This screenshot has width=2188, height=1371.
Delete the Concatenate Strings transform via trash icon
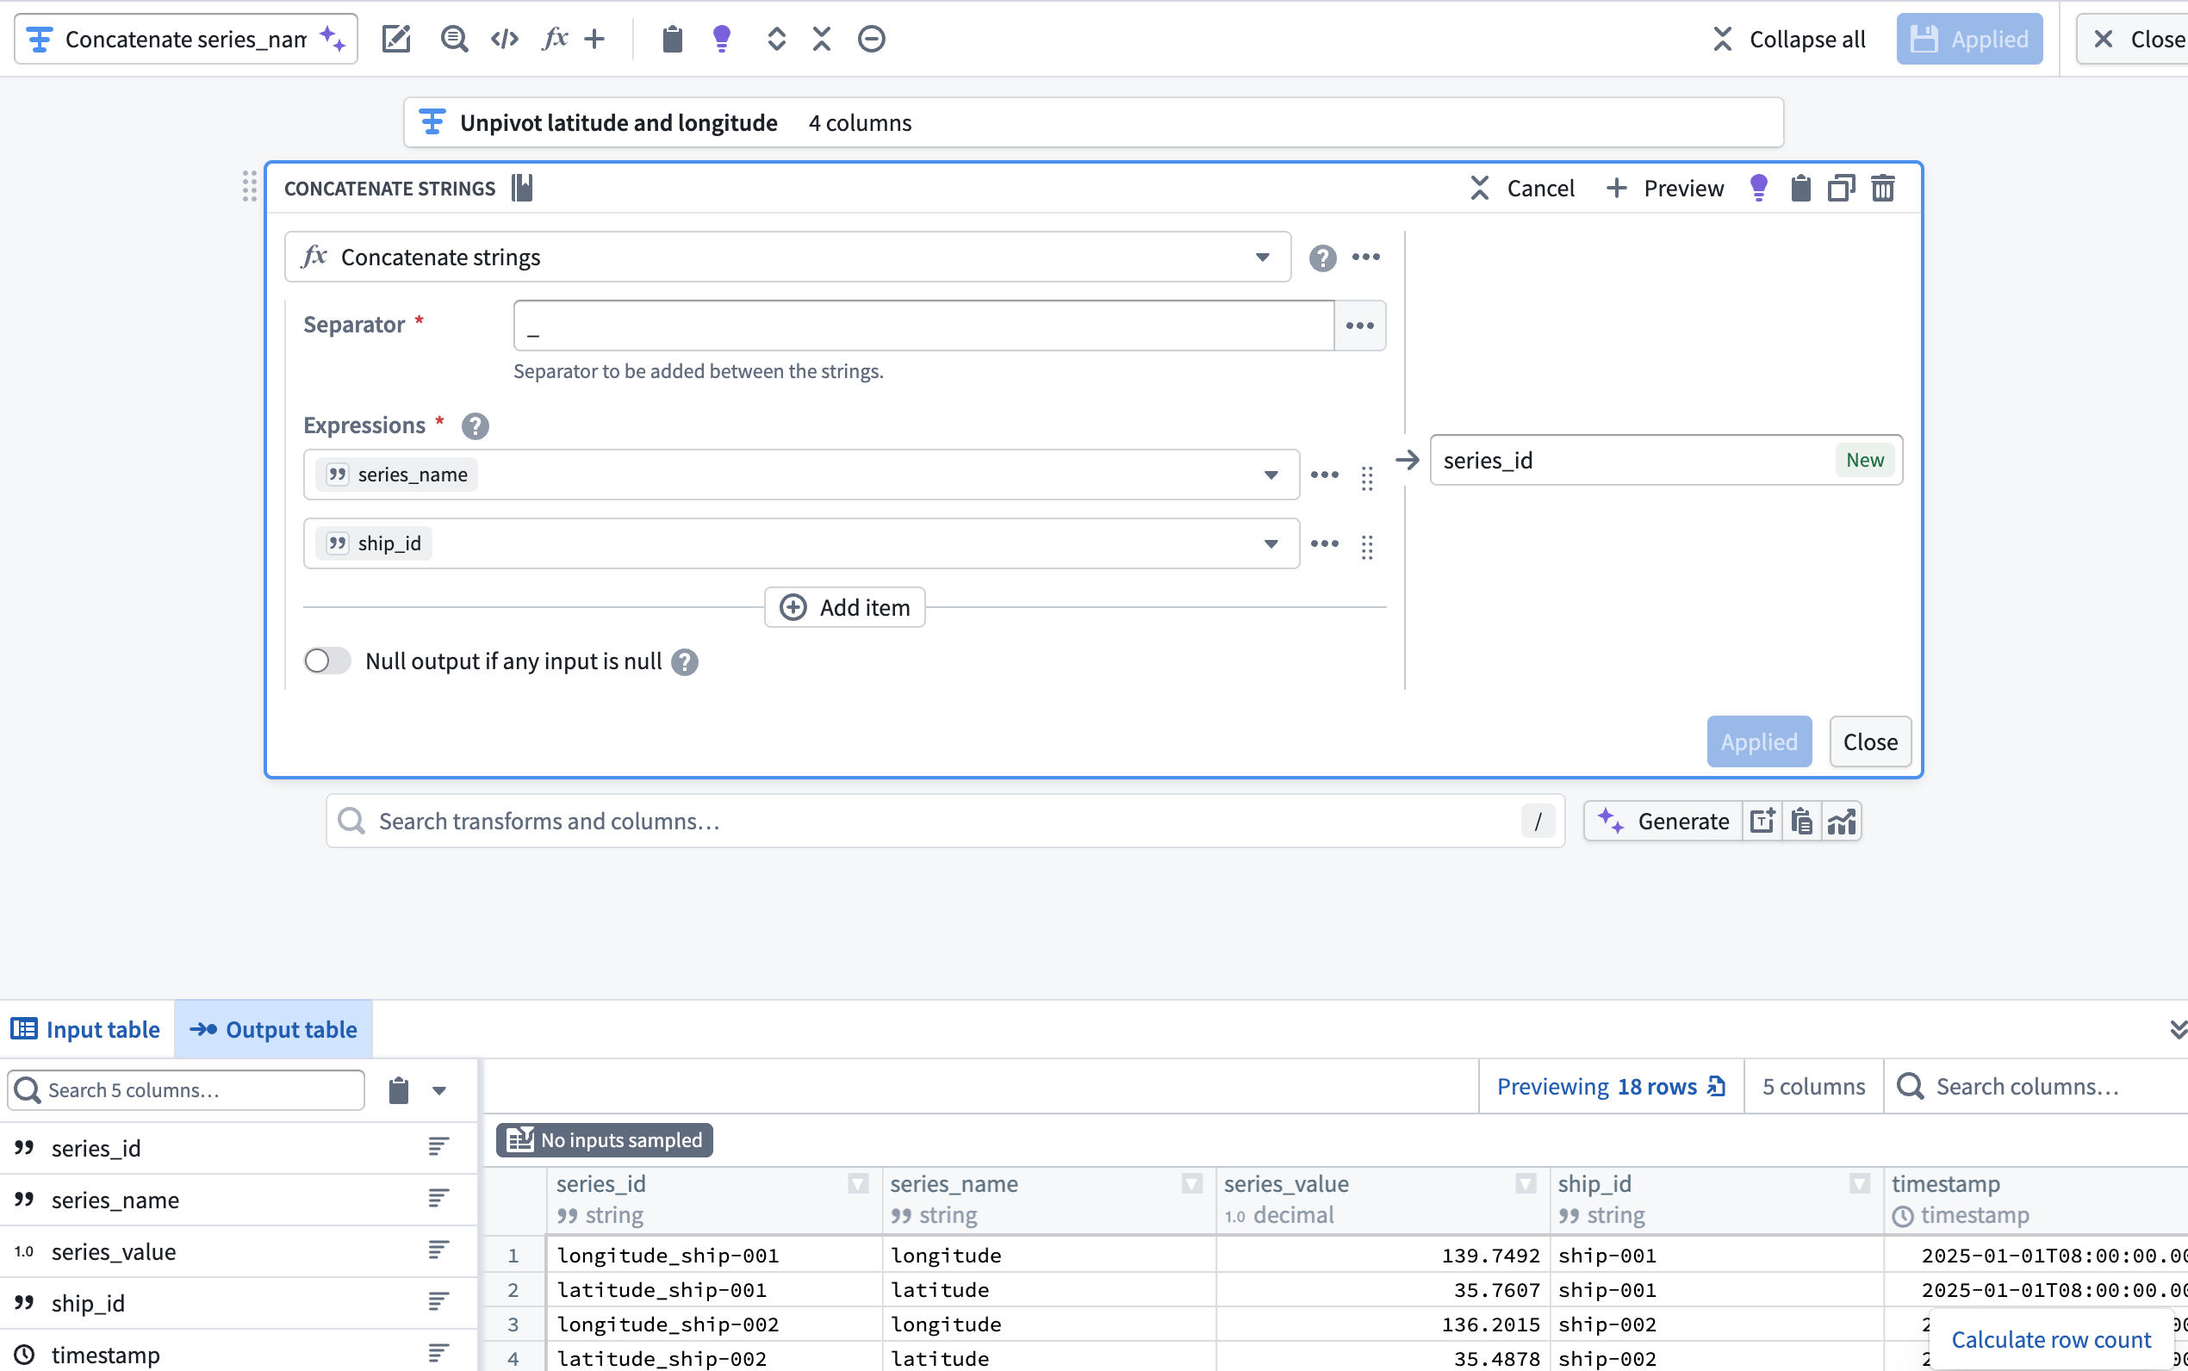(1882, 188)
